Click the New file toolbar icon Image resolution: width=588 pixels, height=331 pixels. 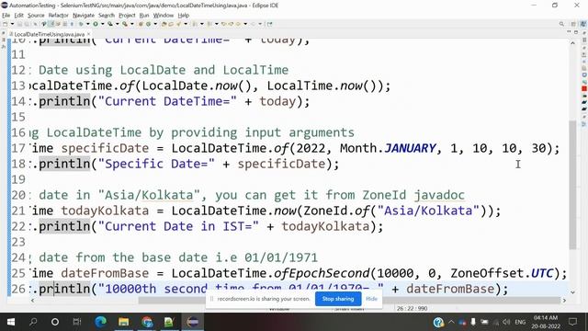pos(5,24)
